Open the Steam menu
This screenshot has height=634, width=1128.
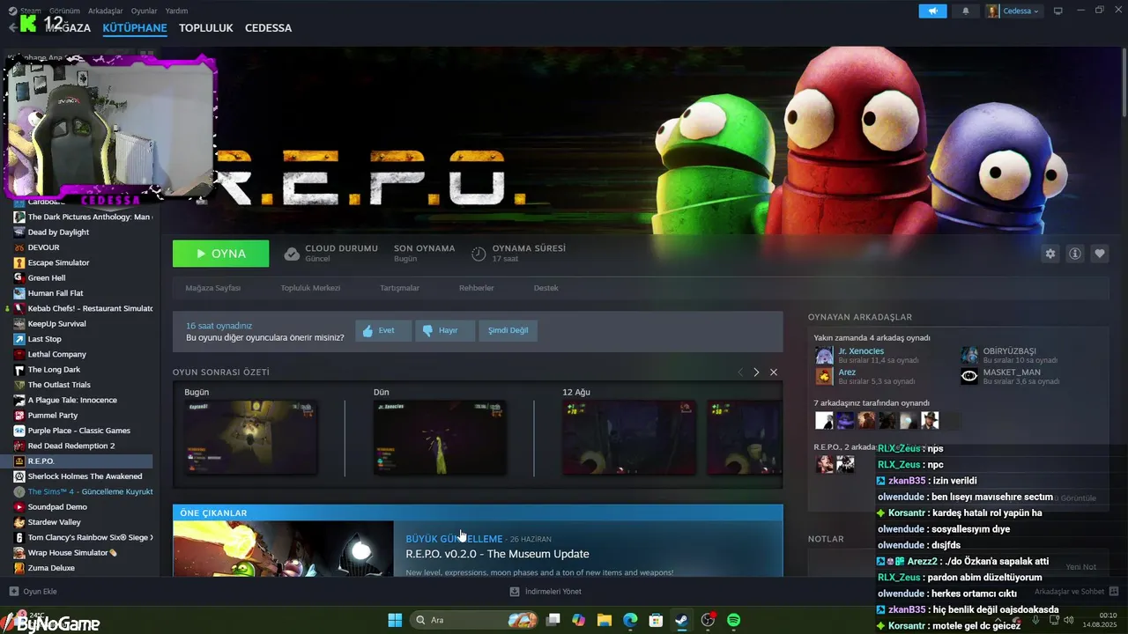click(30, 11)
